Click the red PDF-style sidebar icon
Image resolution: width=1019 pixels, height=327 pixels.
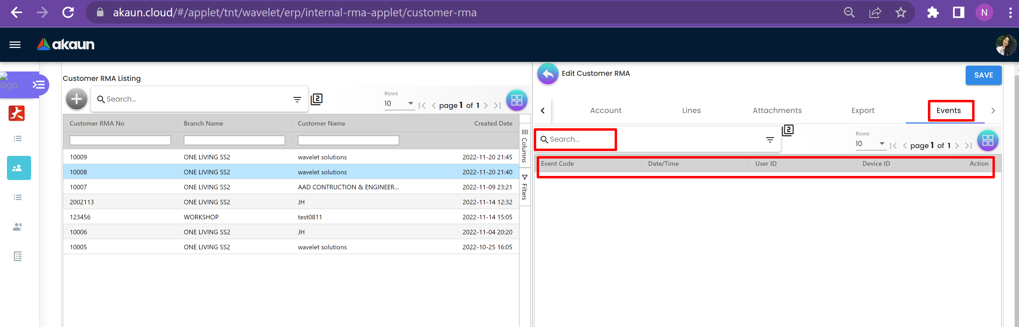[17, 114]
